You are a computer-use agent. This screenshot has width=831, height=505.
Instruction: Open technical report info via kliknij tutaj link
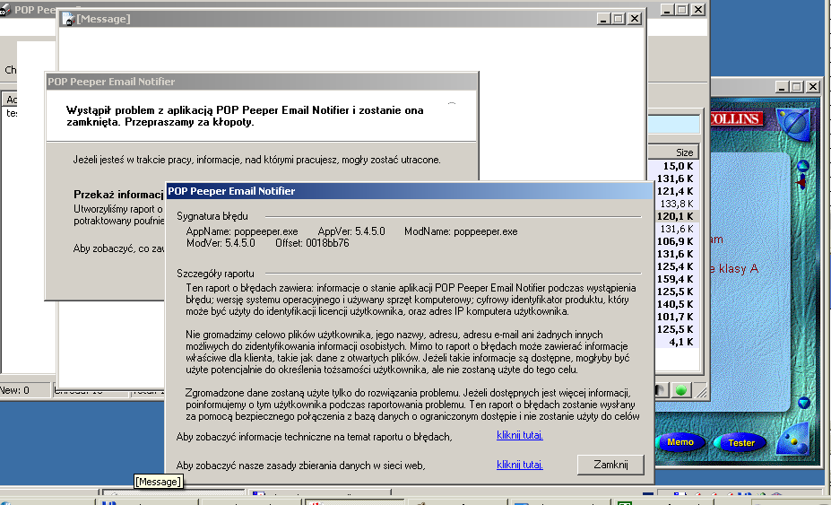click(519, 436)
